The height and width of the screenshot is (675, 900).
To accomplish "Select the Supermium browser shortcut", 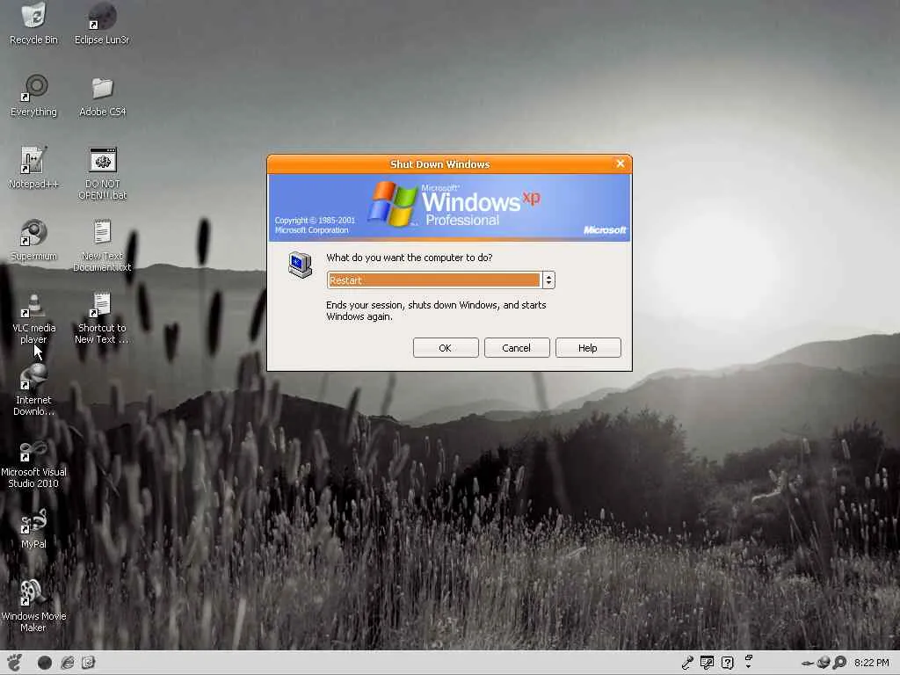I will click(33, 240).
